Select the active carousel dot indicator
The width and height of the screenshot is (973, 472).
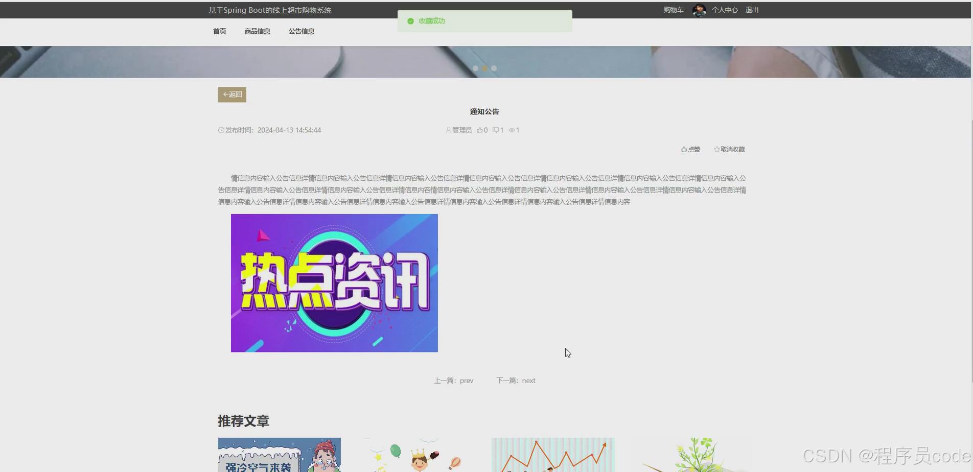[x=484, y=68]
